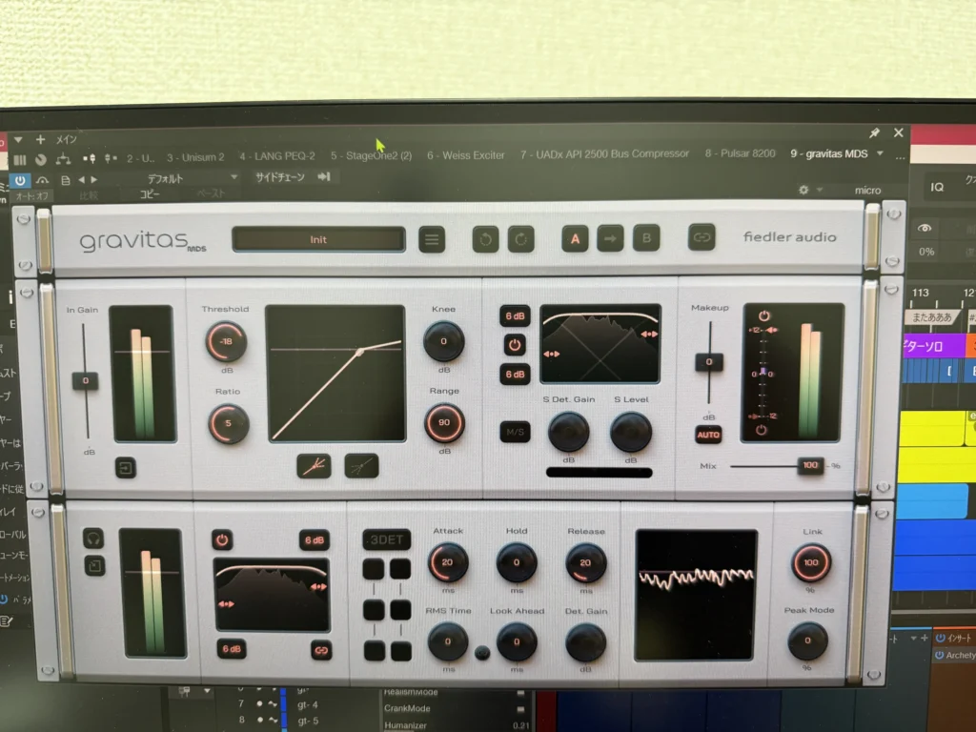
Task: Click the 3DET button
Action: [387, 539]
